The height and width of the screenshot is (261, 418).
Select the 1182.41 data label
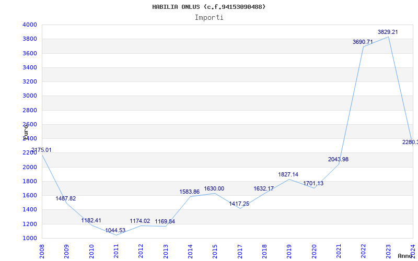pyautogui.click(x=91, y=220)
